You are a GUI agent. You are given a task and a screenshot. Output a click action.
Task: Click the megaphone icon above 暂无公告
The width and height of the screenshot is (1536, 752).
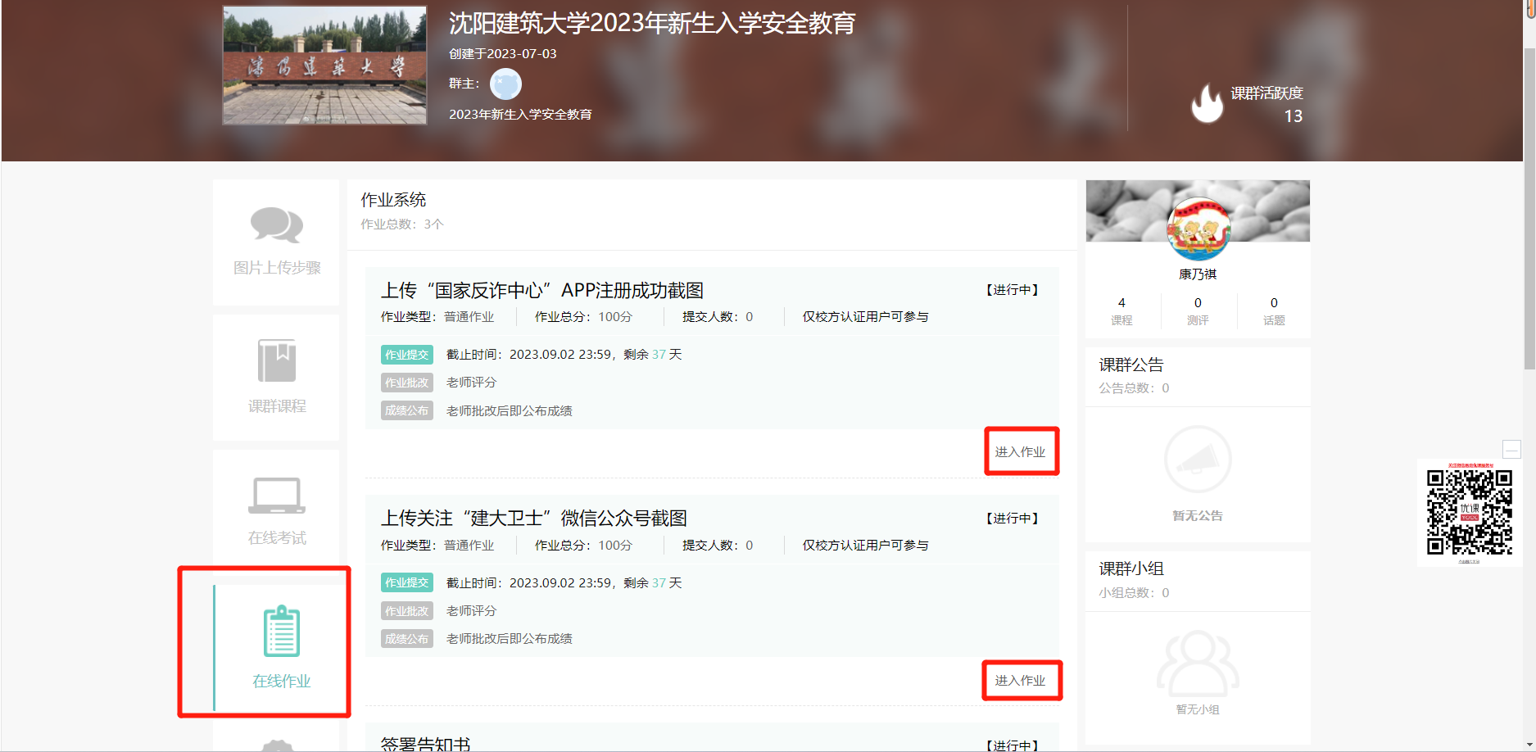click(x=1198, y=460)
